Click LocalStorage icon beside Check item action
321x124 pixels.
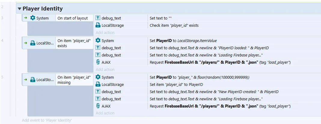point(98,26)
